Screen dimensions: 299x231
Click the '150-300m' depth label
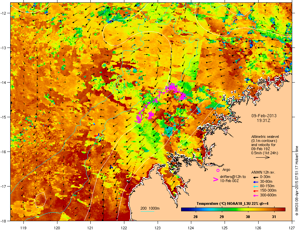268,191
